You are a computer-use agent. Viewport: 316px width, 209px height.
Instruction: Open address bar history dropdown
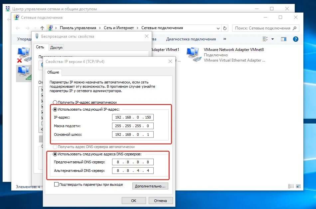[x=218, y=28]
